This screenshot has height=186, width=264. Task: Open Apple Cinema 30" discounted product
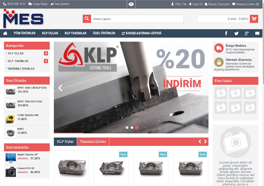pos(28,154)
